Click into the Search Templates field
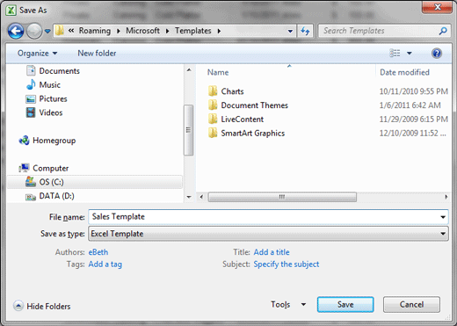The image size is (457, 326). tap(378, 31)
